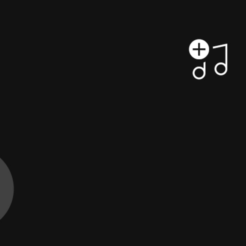This screenshot has height=246, width=246.
Task: Click the plus symbol above small note
Action: coord(199,49)
